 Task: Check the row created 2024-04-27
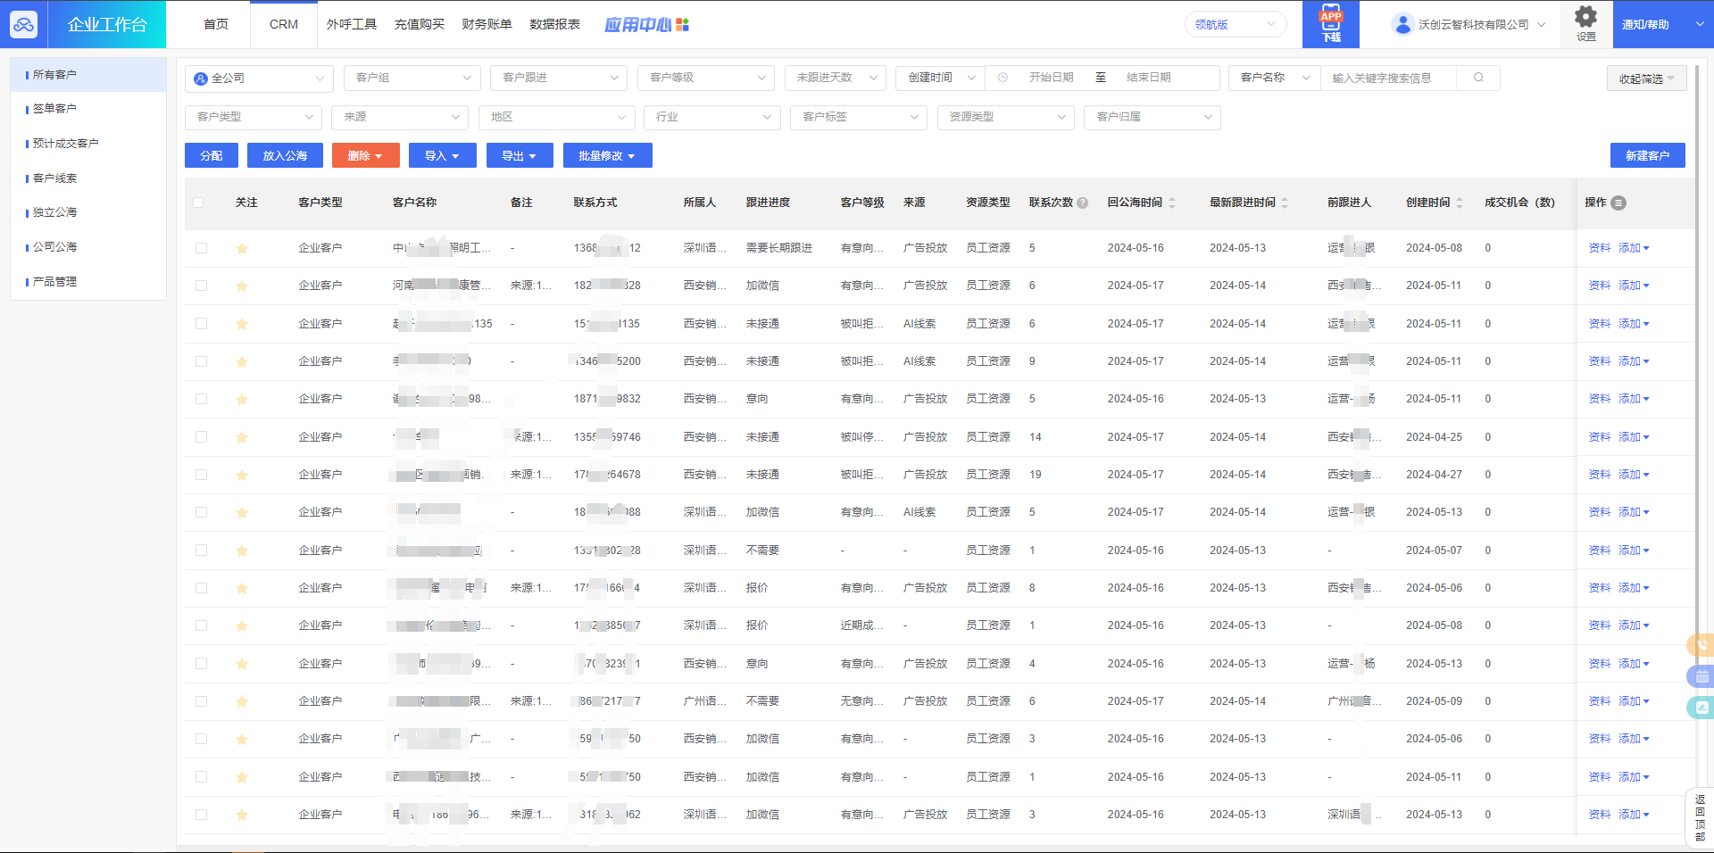201,475
